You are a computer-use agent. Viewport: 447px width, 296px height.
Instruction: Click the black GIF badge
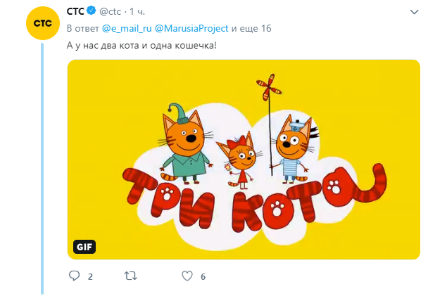(84, 247)
